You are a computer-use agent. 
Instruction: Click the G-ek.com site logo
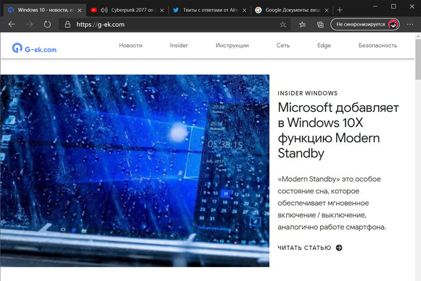coord(34,48)
